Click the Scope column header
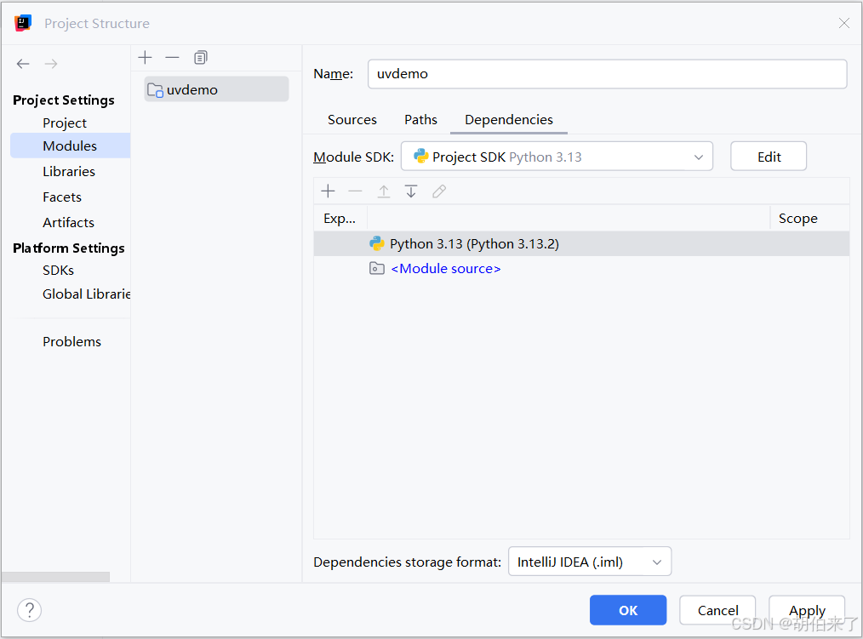Image resolution: width=863 pixels, height=639 pixels. [x=798, y=219]
